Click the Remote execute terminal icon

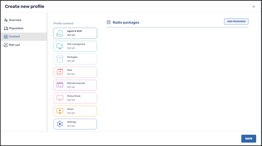60,85
